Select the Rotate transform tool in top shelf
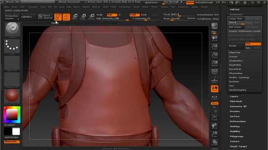Image resolution: width=268 pixels, height=150 pixels. 91,17
